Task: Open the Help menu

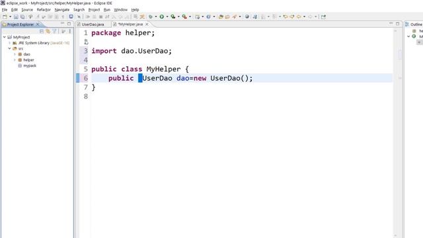Action: tap(135, 10)
